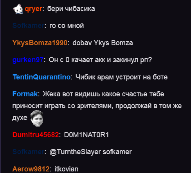Click message 'Чибик арам устроит на боте'
191x173 pixels.
click(121, 77)
